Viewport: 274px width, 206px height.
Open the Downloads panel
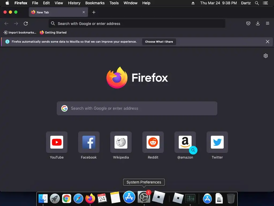point(258,23)
